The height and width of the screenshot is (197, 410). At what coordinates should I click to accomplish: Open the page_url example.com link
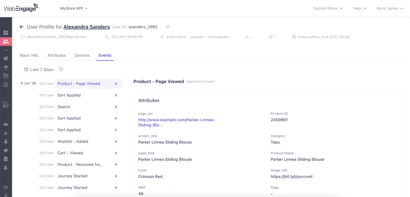(177, 122)
